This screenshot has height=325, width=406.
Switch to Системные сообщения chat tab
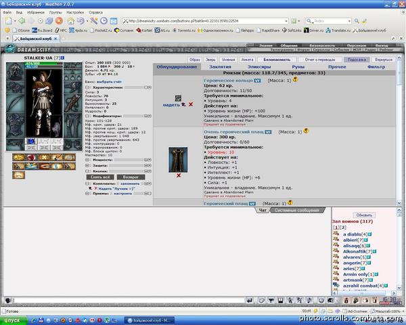point(297,210)
